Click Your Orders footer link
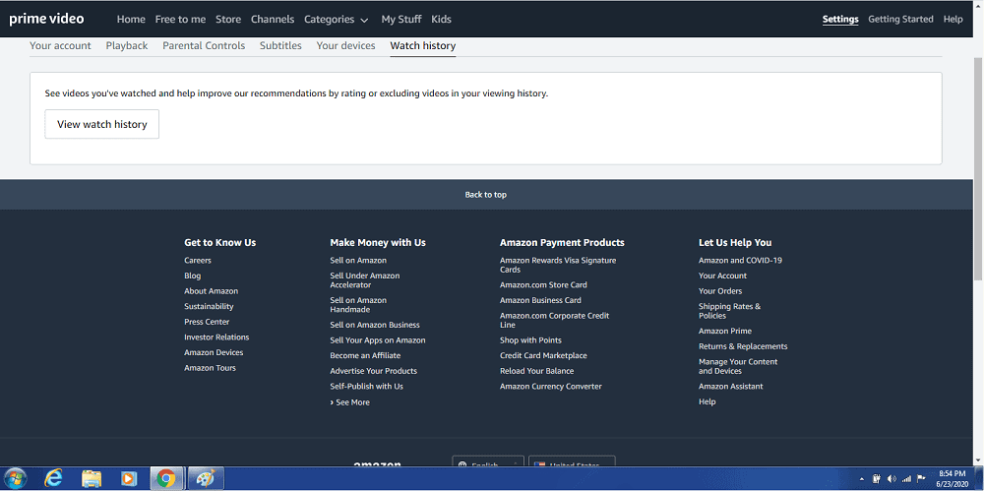 pos(720,291)
